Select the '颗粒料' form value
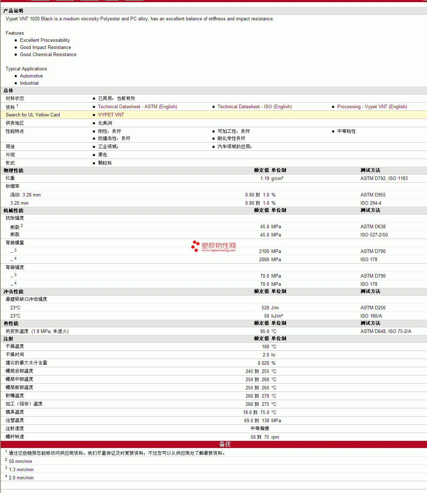Image resolution: width=427 pixels, height=493 pixels. click(105, 163)
